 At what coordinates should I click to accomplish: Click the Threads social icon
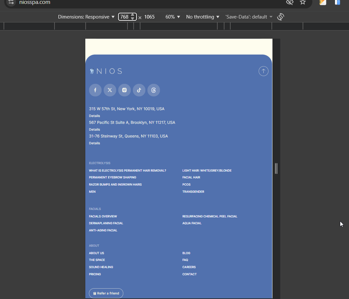tap(153, 90)
